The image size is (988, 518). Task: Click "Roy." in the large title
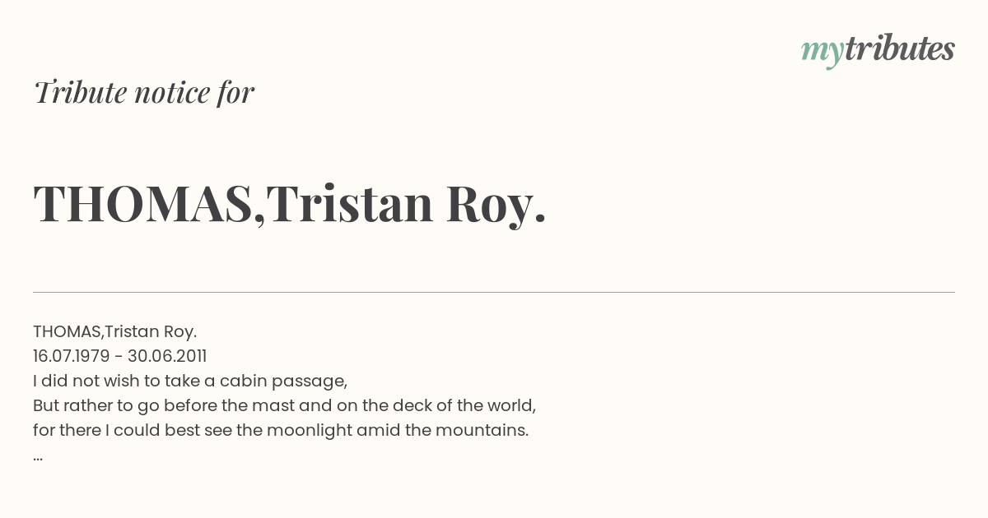(x=496, y=205)
